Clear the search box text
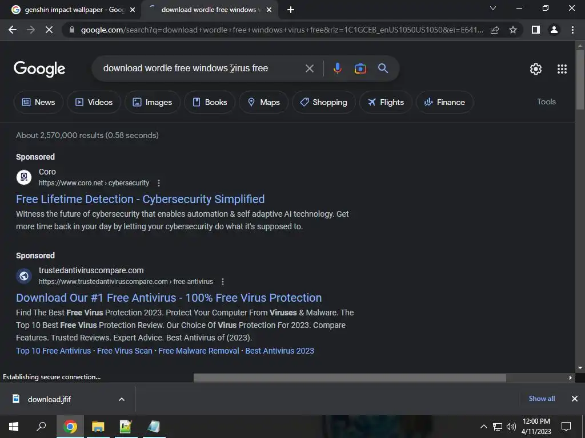The image size is (585, 438). 309,68
